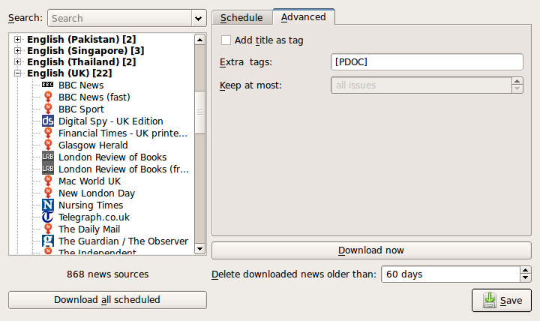Screen dimensions: 540x321
Task: Save the news schedule settings
Action: coord(502,300)
